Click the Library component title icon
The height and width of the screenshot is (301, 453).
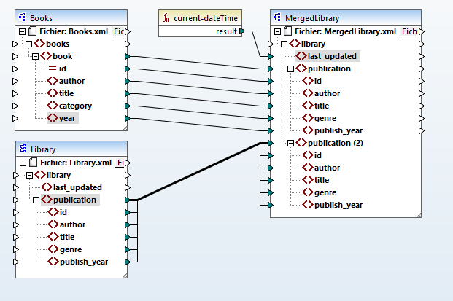click(22, 149)
